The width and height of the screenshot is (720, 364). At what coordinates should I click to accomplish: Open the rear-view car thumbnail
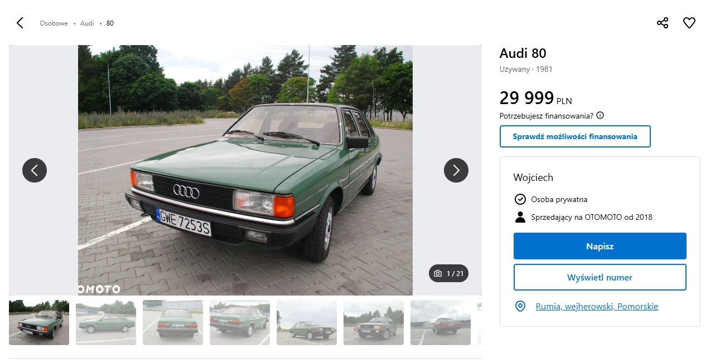click(x=173, y=323)
